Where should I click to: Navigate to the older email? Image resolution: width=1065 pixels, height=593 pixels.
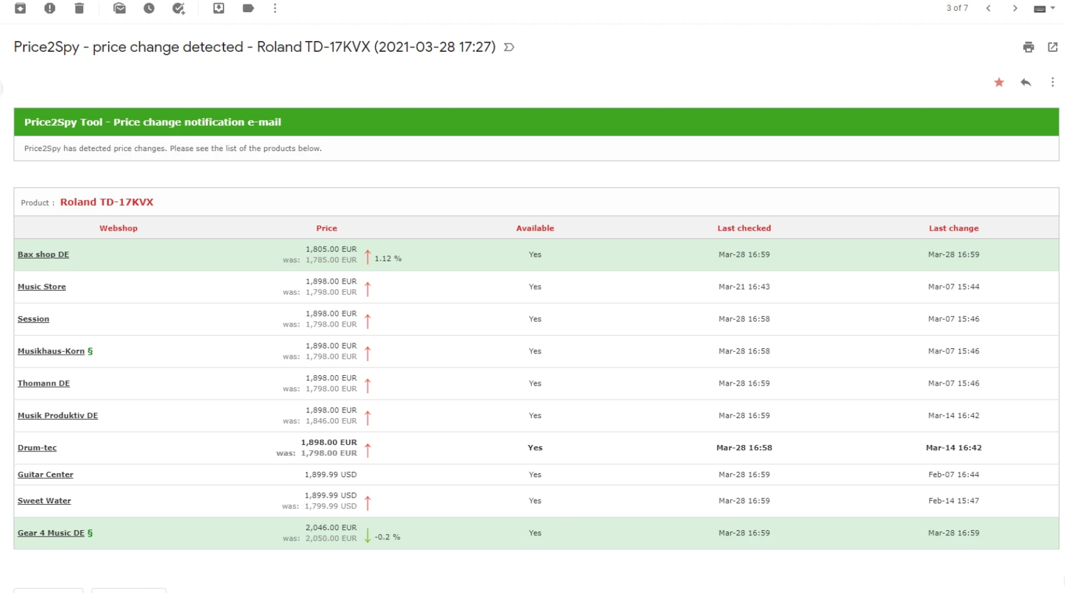coord(1015,9)
